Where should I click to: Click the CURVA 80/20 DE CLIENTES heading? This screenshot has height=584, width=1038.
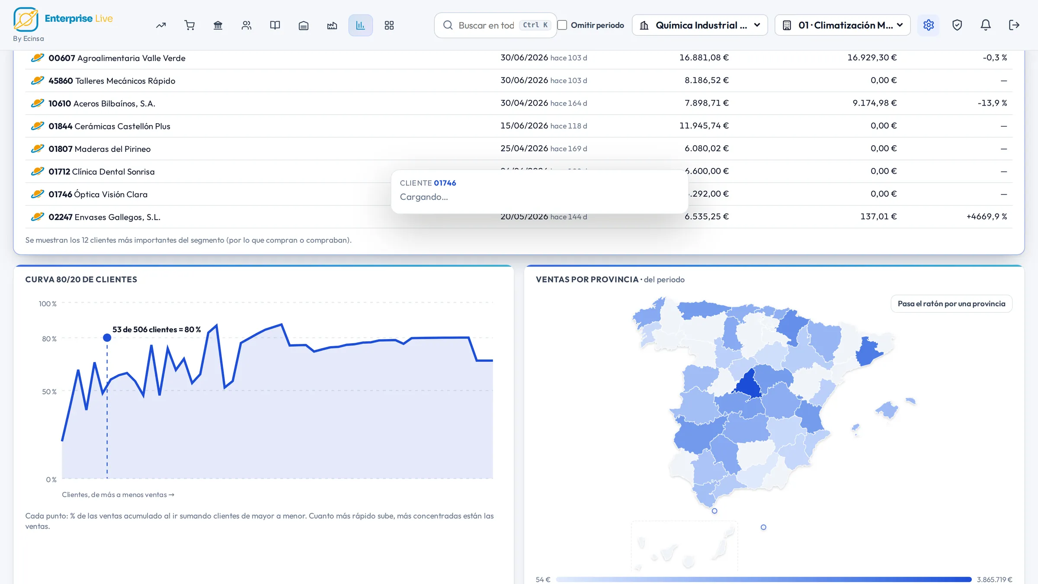81,279
